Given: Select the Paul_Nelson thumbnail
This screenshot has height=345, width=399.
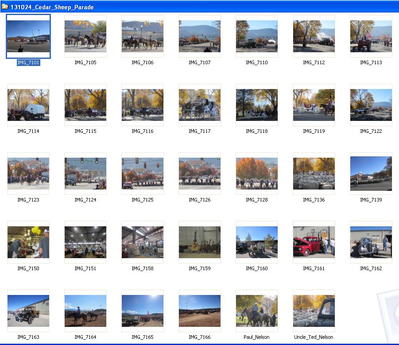Looking at the screenshot, I should 257,311.
